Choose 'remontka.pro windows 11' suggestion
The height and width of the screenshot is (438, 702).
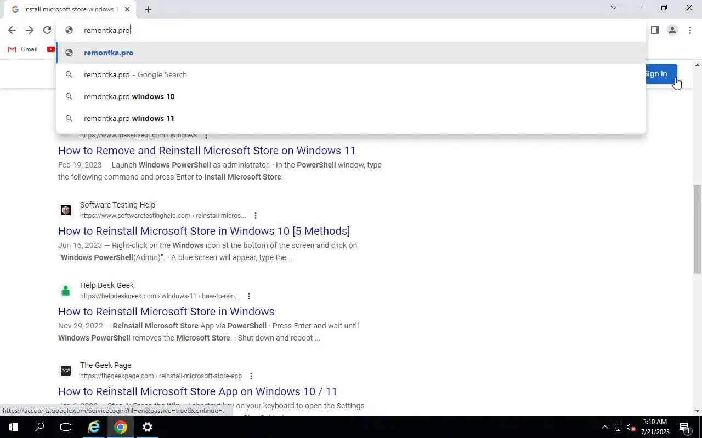pyautogui.click(x=351, y=118)
